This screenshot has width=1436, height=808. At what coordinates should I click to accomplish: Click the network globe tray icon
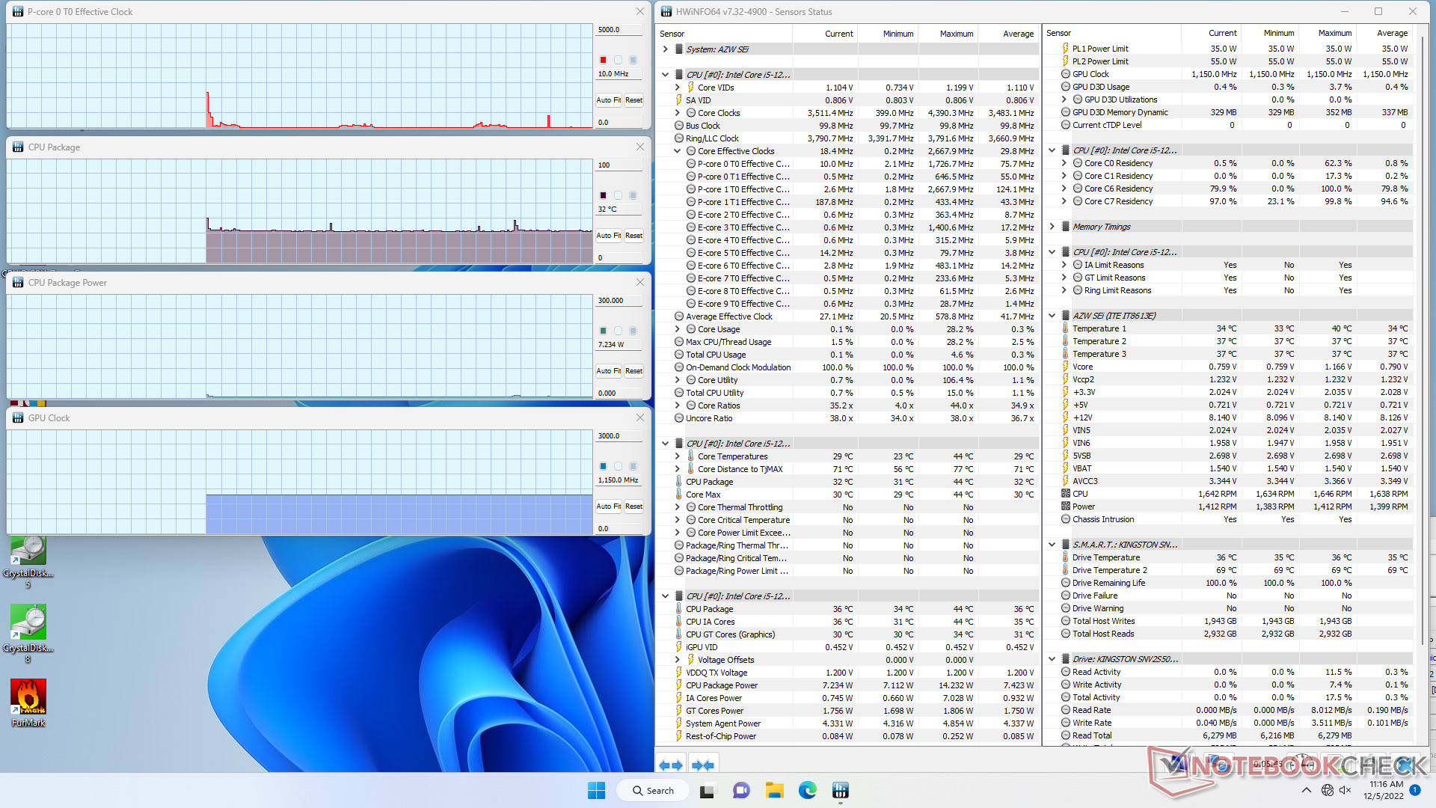click(1327, 790)
